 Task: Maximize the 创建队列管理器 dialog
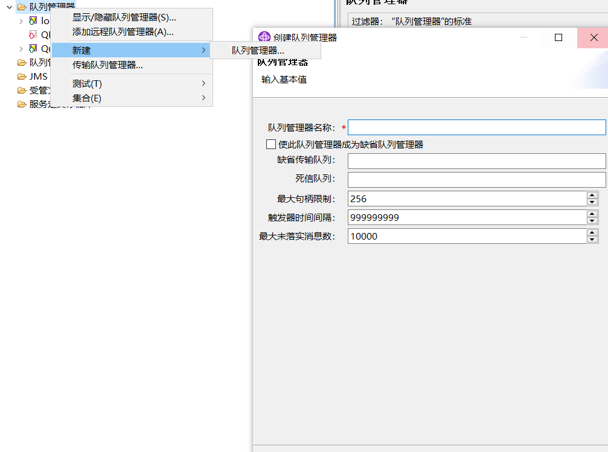(x=558, y=37)
